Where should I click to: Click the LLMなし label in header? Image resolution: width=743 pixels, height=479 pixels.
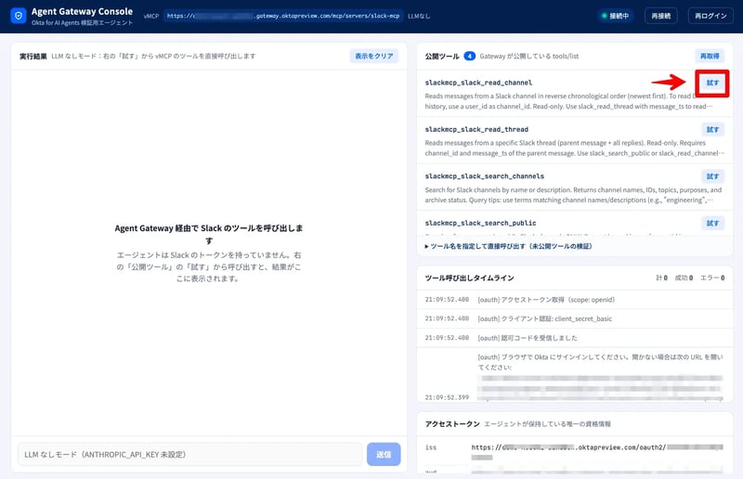(419, 16)
